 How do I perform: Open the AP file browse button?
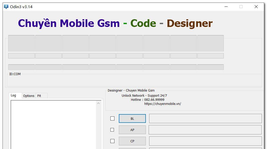tap(132, 130)
